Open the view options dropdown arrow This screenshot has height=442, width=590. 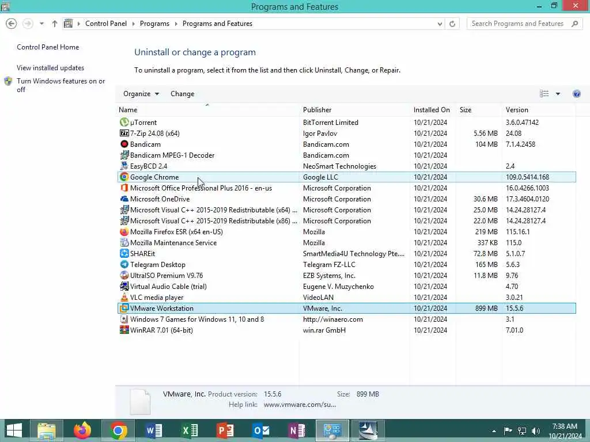pyautogui.click(x=558, y=94)
